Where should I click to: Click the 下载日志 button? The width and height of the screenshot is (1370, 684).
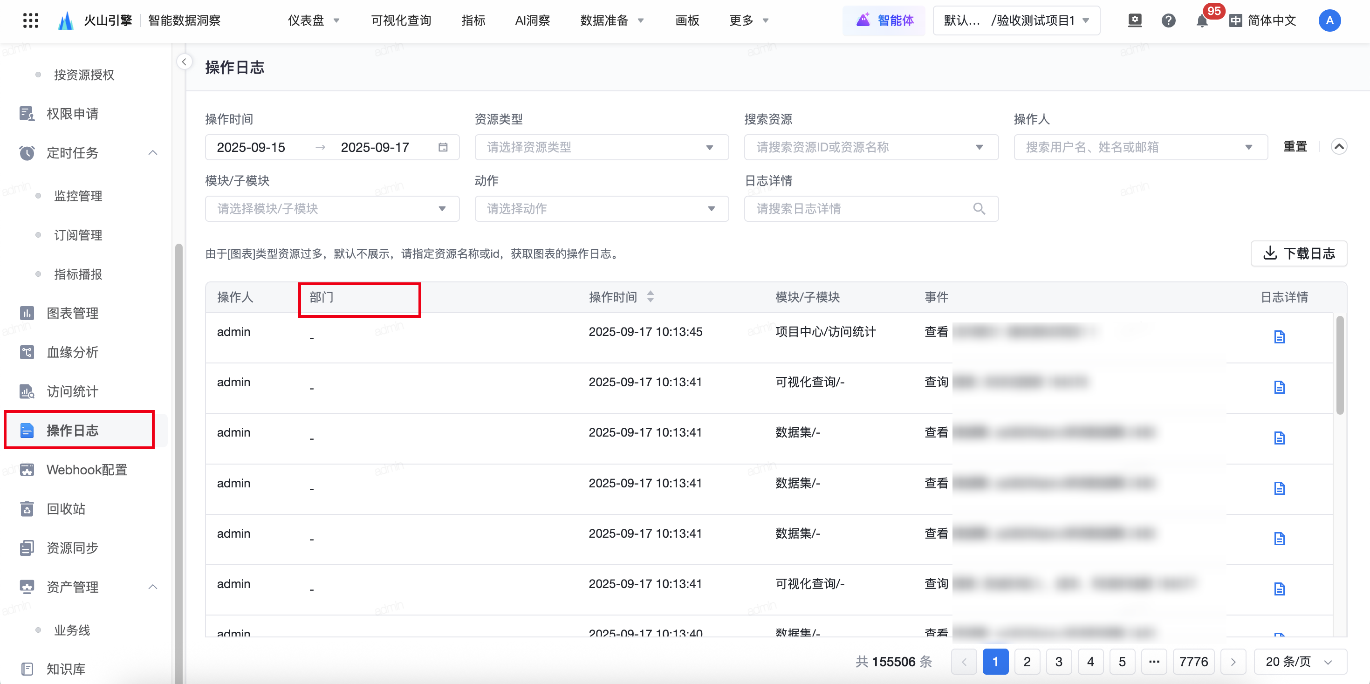click(1298, 253)
